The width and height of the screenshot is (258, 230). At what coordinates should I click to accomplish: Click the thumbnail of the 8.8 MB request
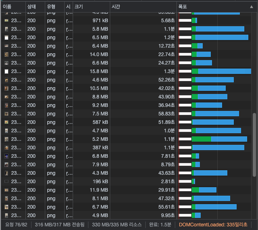[x=6, y=97]
